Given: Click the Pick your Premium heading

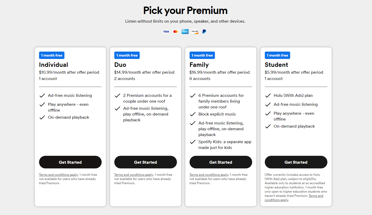Looking at the screenshot, I should pos(185,11).
